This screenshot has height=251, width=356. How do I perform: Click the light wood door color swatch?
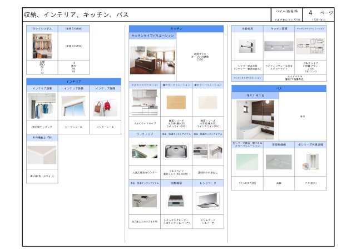coord(176,102)
